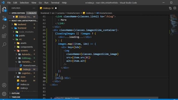Viewport: 178px width, 100px height.
Task: Click src breadcrumb segment
Action: 53,13
